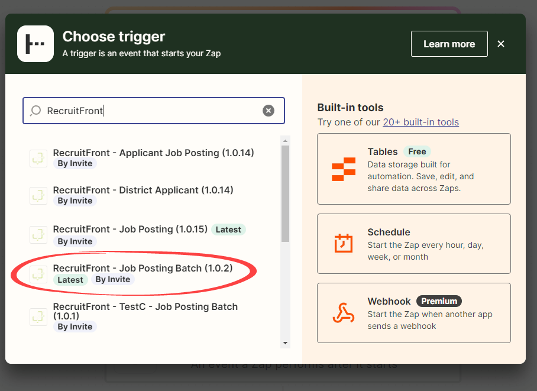Click the Schedule calendar icon
Screen dimensions: 537x391
coord(344,243)
